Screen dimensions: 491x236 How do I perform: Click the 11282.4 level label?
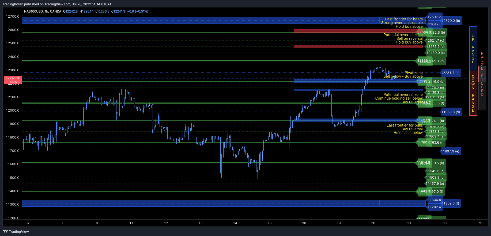click(x=434, y=207)
